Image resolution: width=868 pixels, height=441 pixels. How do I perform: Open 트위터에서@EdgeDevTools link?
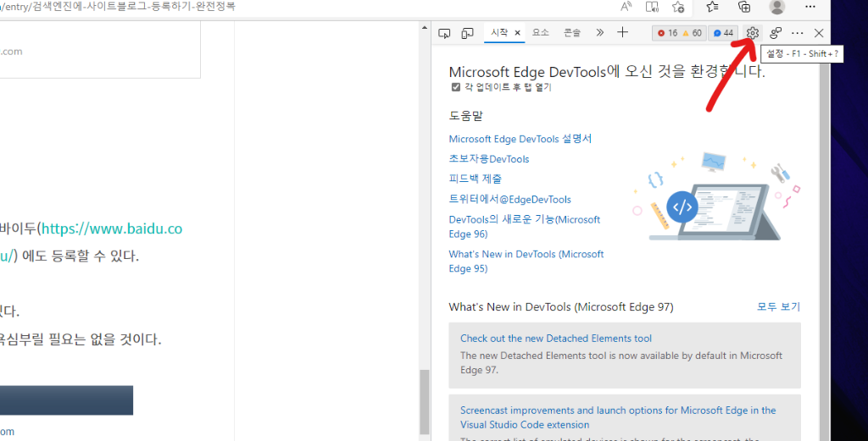(x=509, y=199)
